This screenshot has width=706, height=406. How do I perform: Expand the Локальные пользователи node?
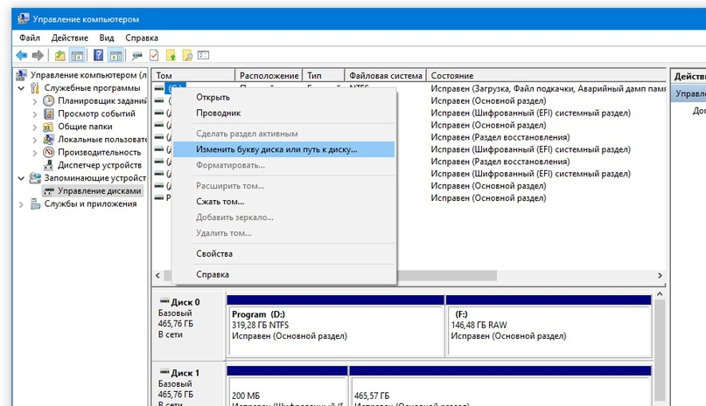point(35,140)
